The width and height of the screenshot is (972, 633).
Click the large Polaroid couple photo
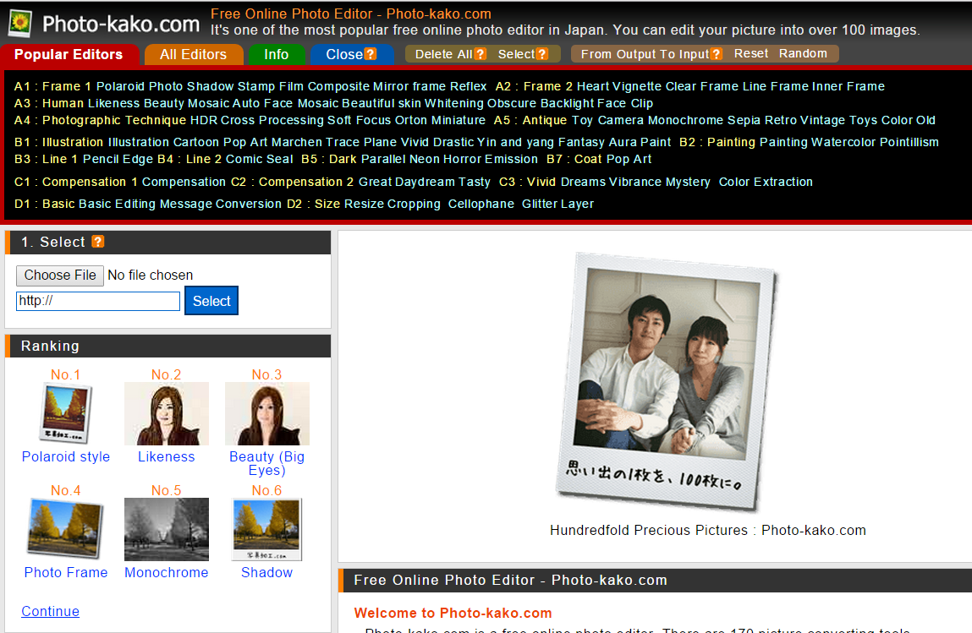(667, 381)
